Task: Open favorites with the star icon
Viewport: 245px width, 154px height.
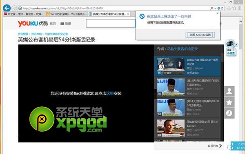Action: (234, 8)
